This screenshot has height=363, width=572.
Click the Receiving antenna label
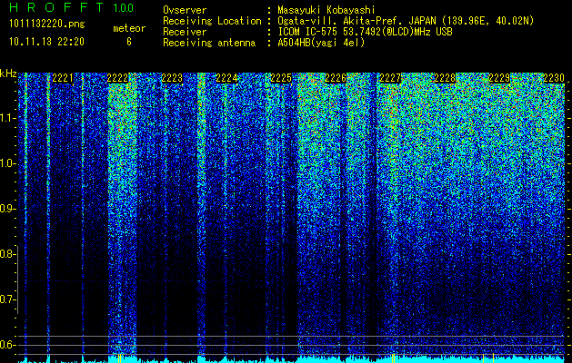209,43
